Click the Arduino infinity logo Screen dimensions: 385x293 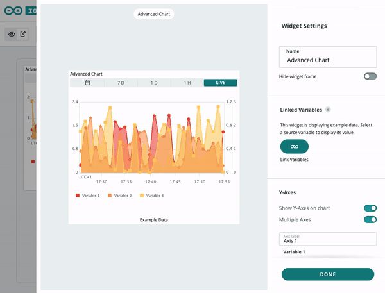[13, 10]
